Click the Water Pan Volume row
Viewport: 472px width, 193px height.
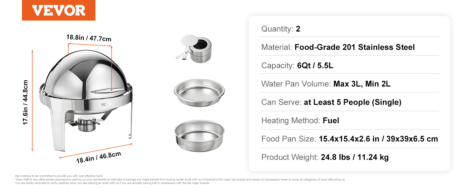tap(349, 84)
